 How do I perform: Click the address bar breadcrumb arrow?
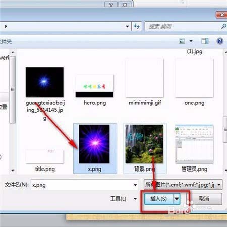pyautogui.click(x=6, y=26)
